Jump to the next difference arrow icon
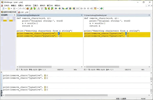 coord(31,8)
